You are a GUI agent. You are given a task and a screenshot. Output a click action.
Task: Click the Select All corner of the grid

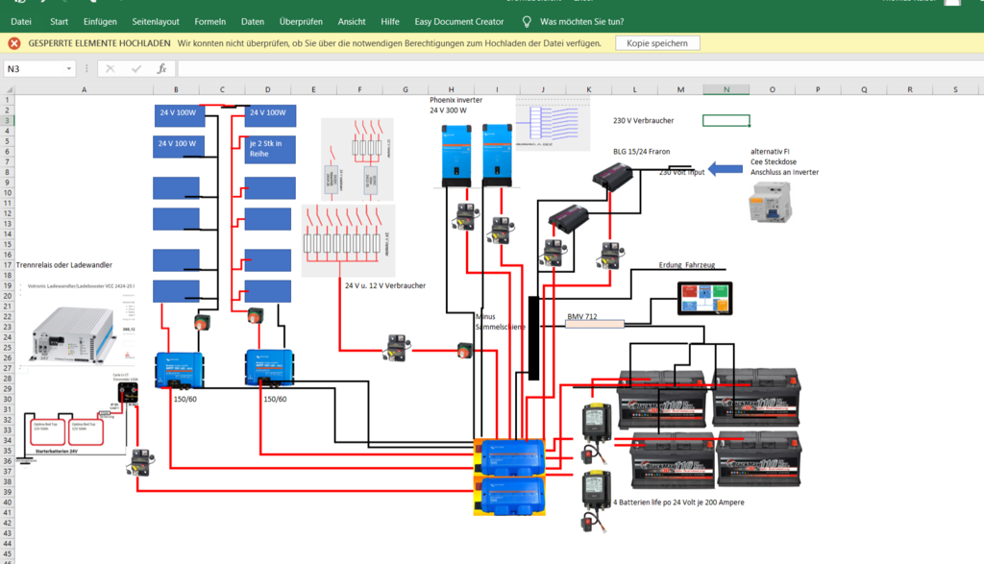pos(7,89)
